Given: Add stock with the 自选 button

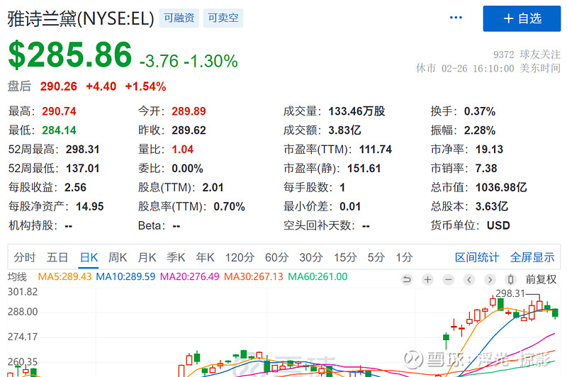Looking at the screenshot, I should point(522,18).
